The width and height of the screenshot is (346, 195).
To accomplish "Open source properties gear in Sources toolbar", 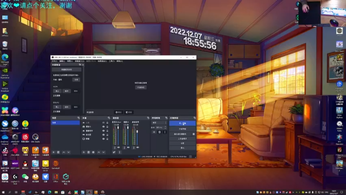I will [x=93, y=152].
